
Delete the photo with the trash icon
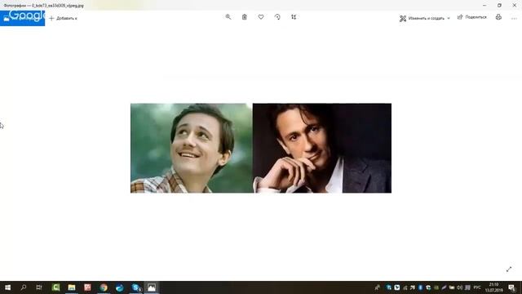pyautogui.click(x=245, y=16)
